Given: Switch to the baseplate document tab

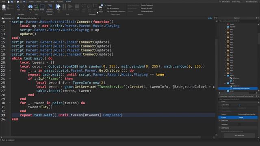Looking at the screenshot, I should point(7,18).
